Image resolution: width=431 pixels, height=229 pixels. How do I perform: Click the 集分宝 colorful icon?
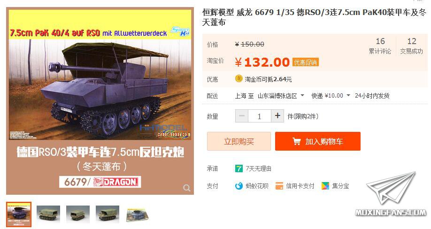(325, 186)
